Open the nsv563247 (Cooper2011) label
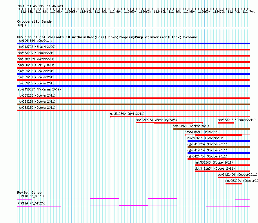258x223 pixels. point(237,120)
